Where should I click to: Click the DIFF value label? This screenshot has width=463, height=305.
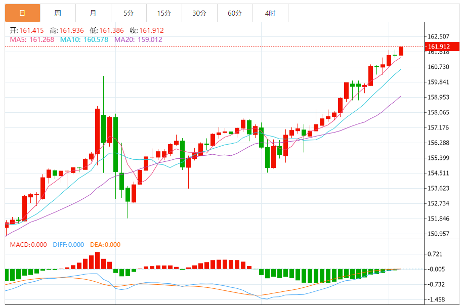click(68, 244)
